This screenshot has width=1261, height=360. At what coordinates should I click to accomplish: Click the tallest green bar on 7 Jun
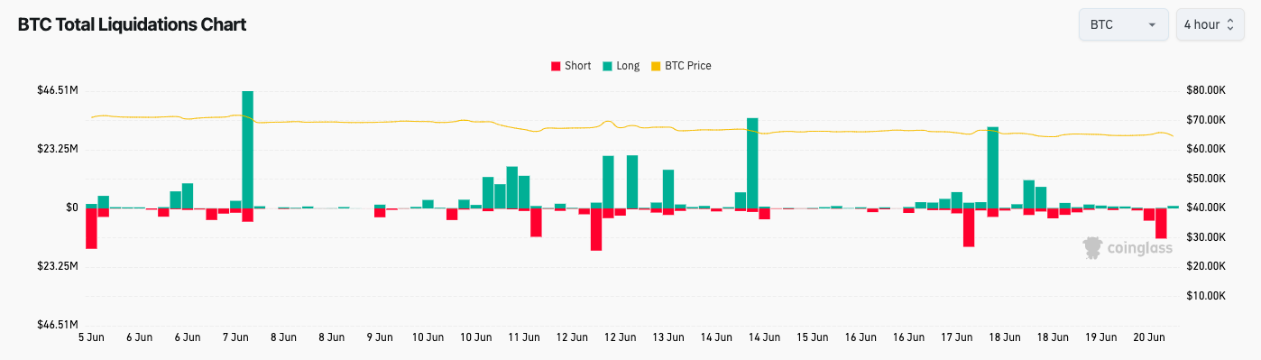coord(247,149)
